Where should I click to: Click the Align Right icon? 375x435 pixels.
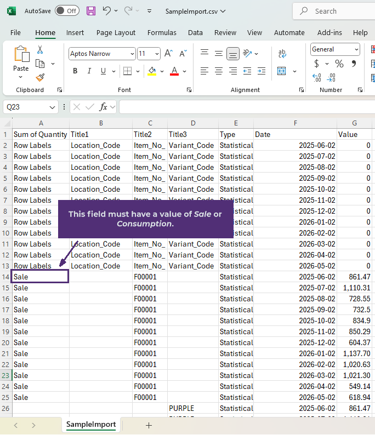pos(233,71)
